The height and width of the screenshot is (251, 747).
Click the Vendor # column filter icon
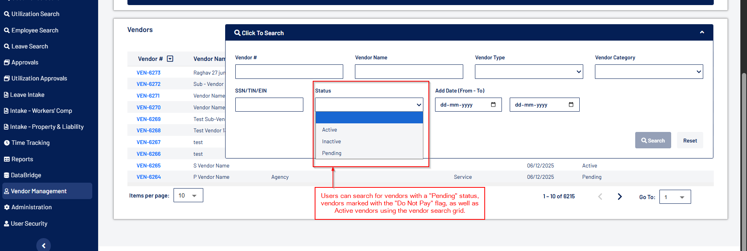click(x=170, y=59)
